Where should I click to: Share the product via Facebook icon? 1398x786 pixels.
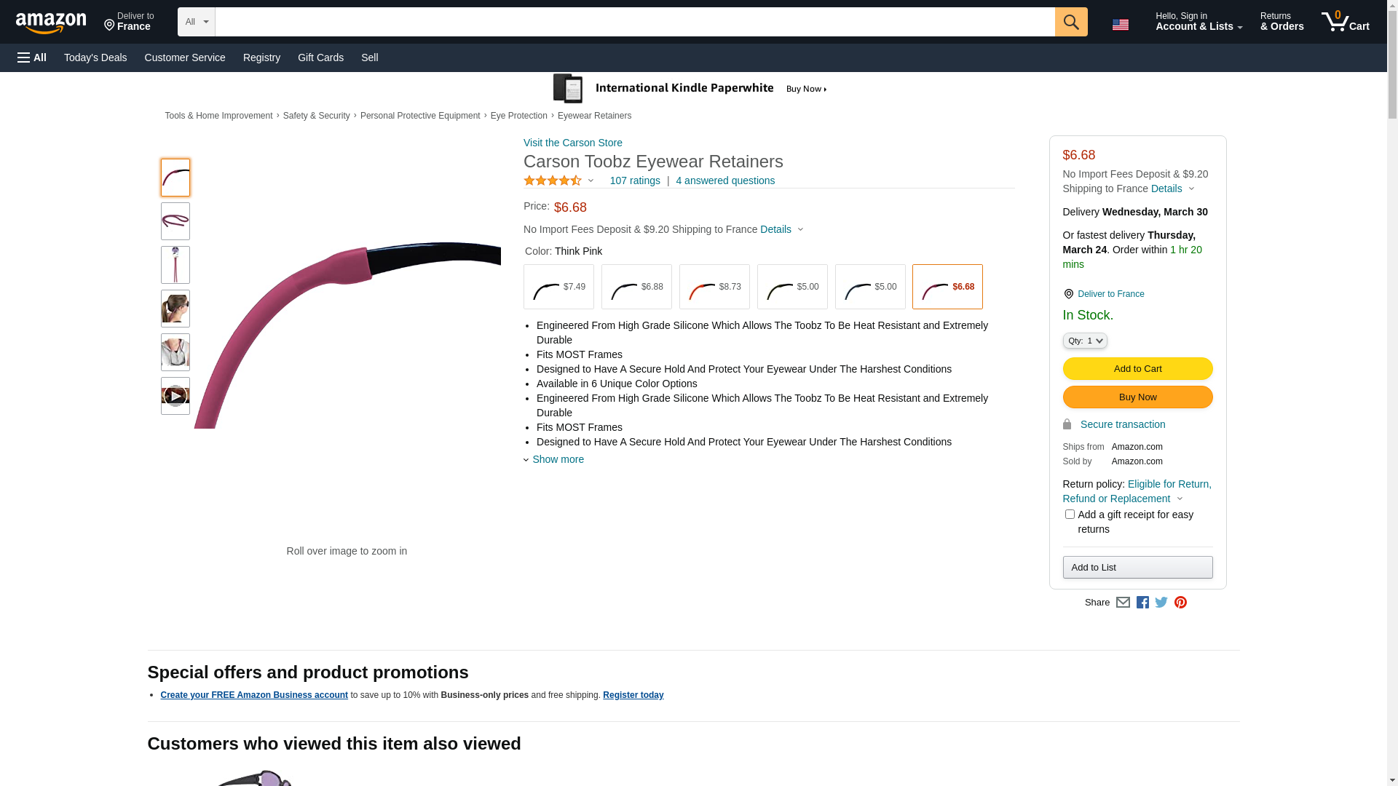[1142, 603]
